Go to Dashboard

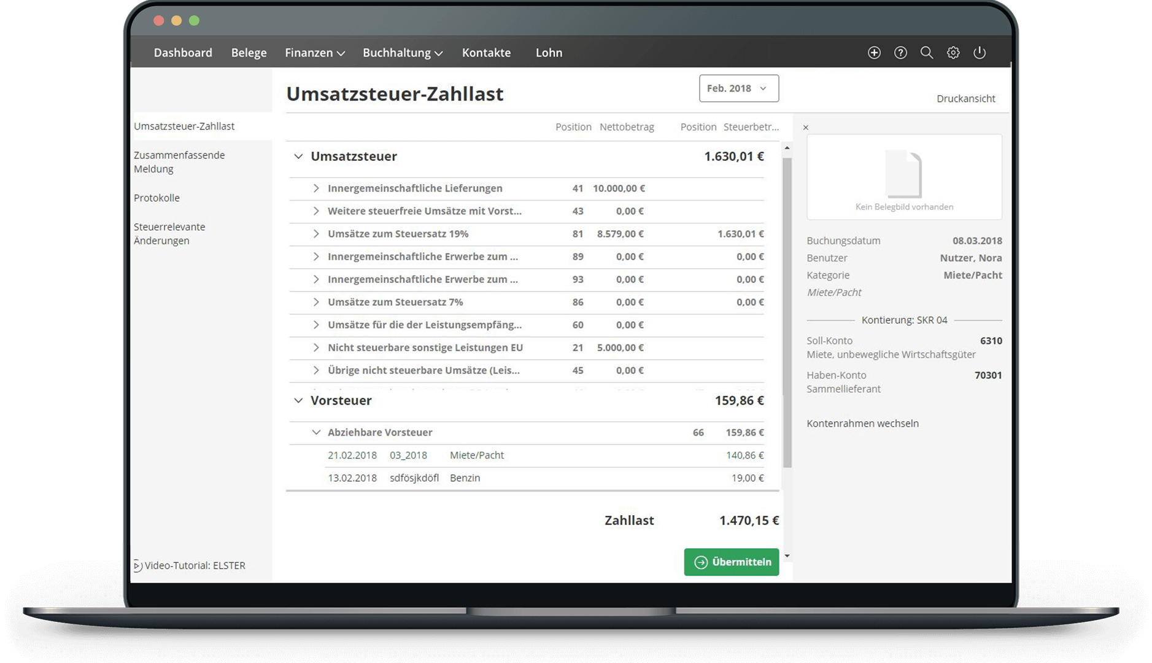[183, 53]
